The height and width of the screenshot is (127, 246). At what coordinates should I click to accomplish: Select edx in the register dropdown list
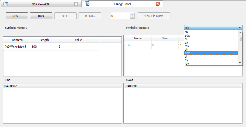click(211, 36)
